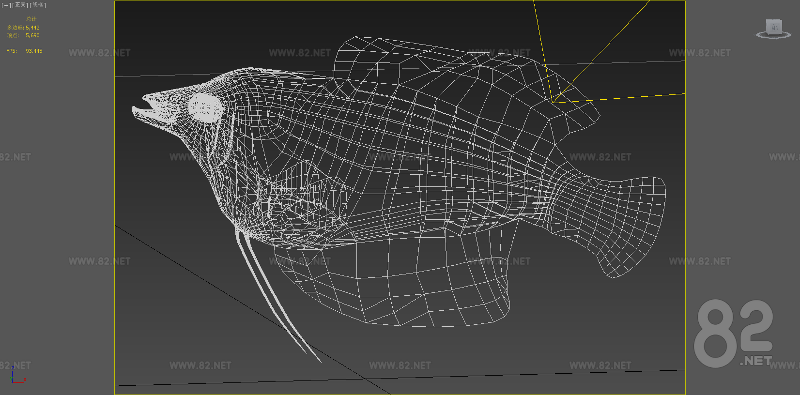
Task: Open the 正交 view type menu
Action: point(20,5)
